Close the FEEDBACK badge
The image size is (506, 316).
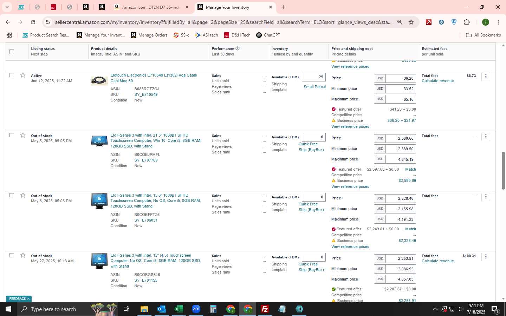click(x=28, y=299)
